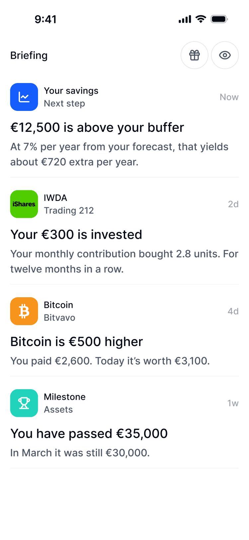Tap the Wi-Fi status icon
Image resolution: width=249 pixels, height=540 pixels.
coord(201,19)
